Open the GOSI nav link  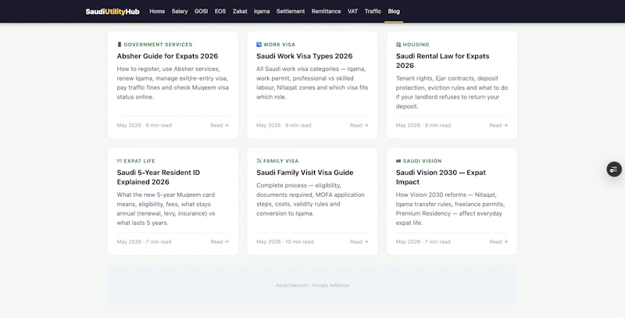(x=202, y=12)
